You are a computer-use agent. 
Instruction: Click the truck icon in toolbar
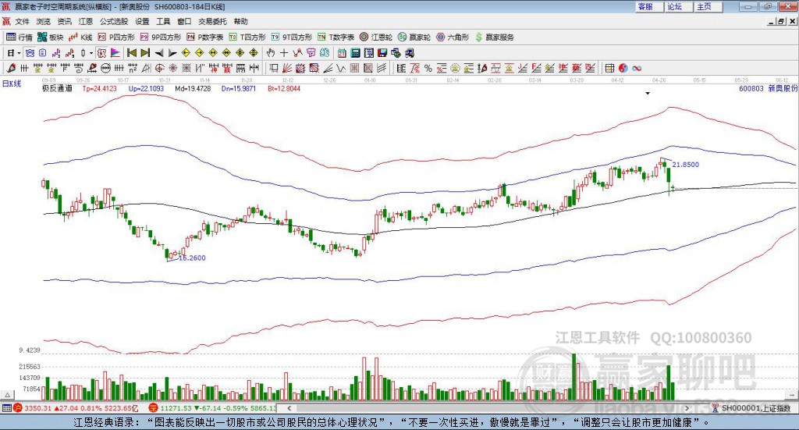(410, 53)
